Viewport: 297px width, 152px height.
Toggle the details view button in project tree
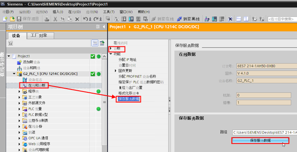pyautogui.click(x=95, y=43)
